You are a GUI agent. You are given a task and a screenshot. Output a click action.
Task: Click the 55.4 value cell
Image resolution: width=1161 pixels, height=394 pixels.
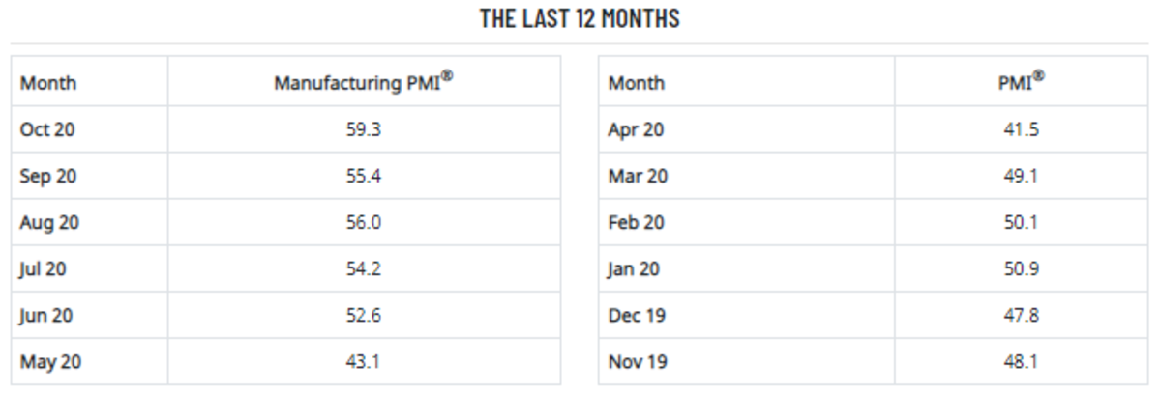364,176
